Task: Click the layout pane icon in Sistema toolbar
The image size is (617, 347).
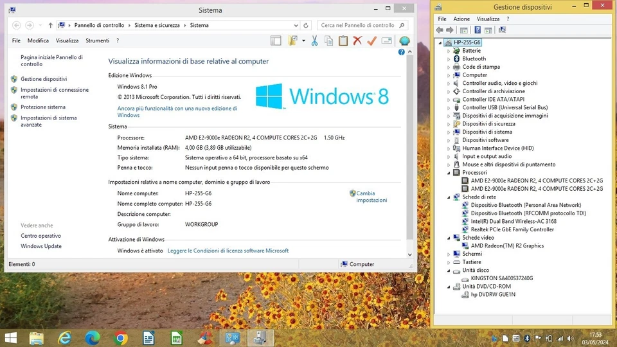Action: [x=276, y=40]
